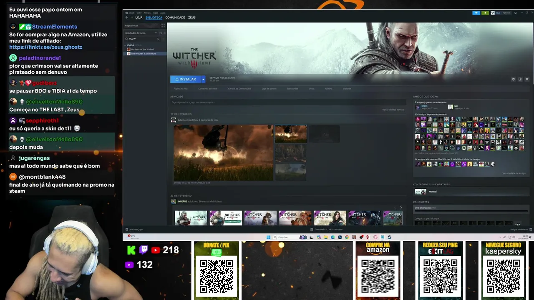Open weather widget on taskbar
This screenshot has width=534, height=300.
tap(132, 237)
